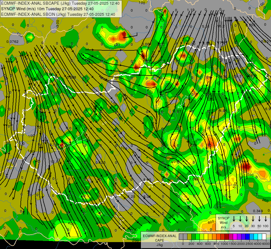Image resolution: width=271 pixels, height=249 pixels.
Task: Click the 20 m/s wind arrow in legend
Action: coord(246,219)
